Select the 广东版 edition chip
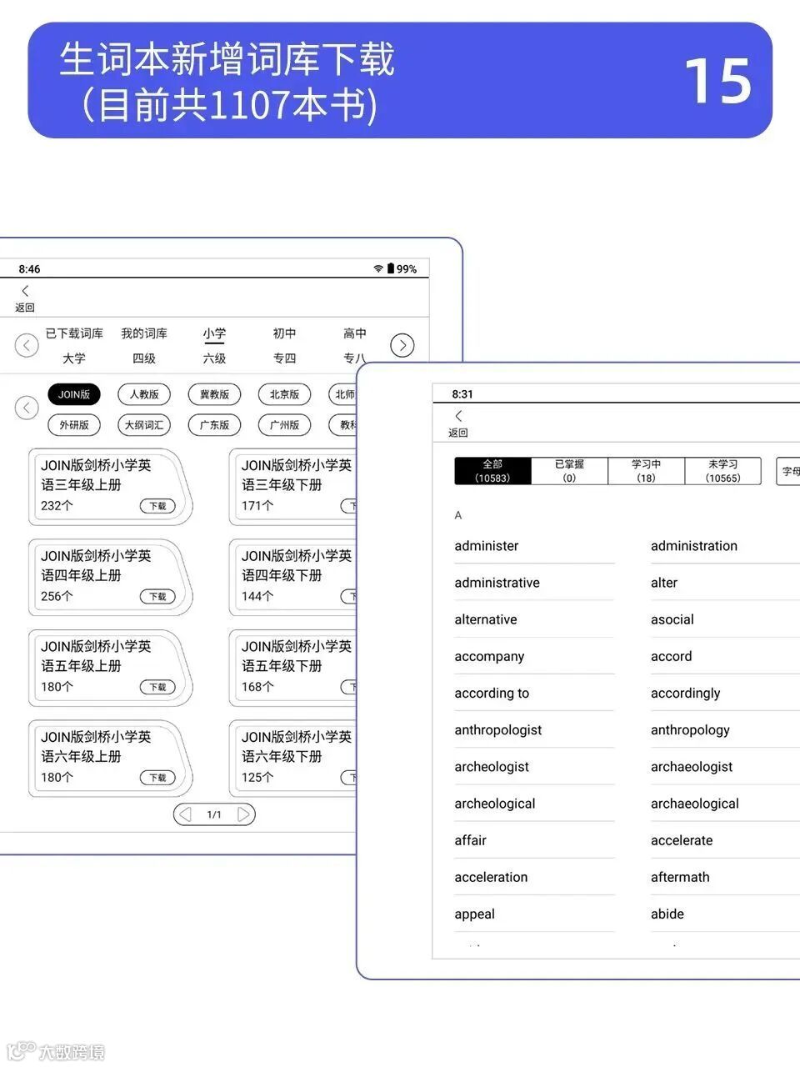This screenshot has width=800, height=1067. [x=214, y=425]
